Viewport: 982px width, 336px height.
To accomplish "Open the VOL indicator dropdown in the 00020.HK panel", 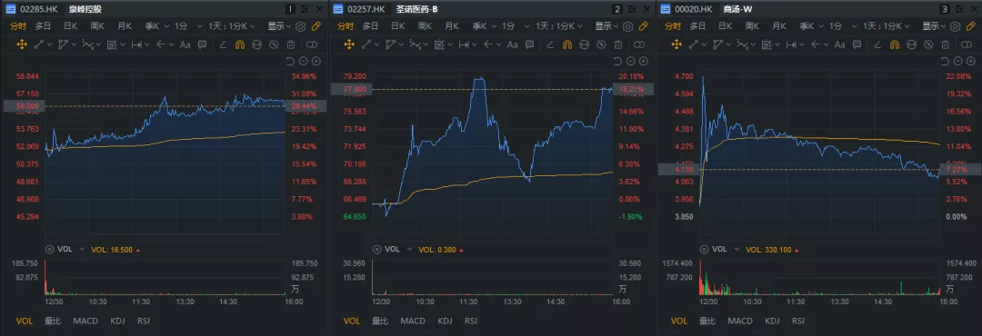I will click(736, 249).
